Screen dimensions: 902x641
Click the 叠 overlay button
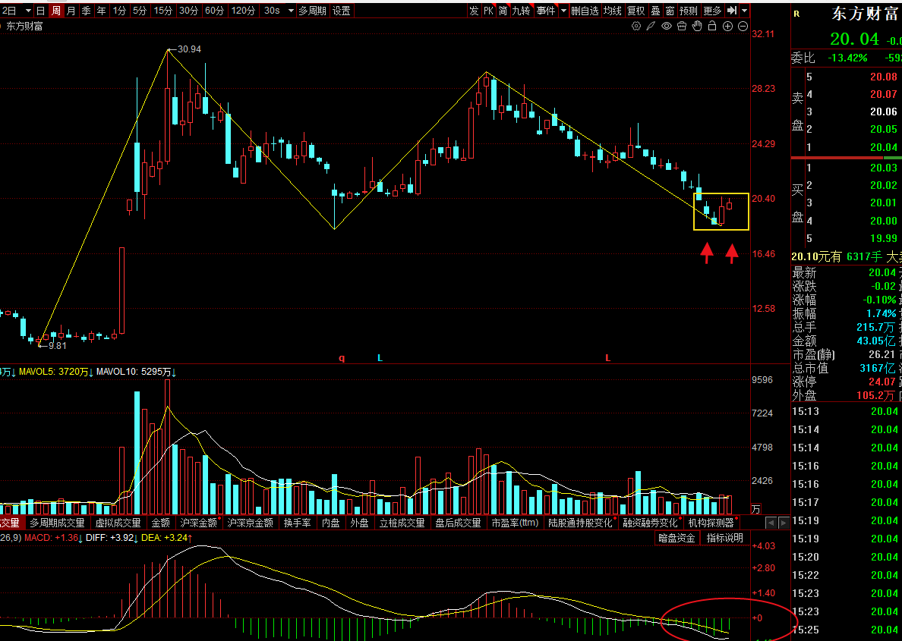(x=656, y=11)
